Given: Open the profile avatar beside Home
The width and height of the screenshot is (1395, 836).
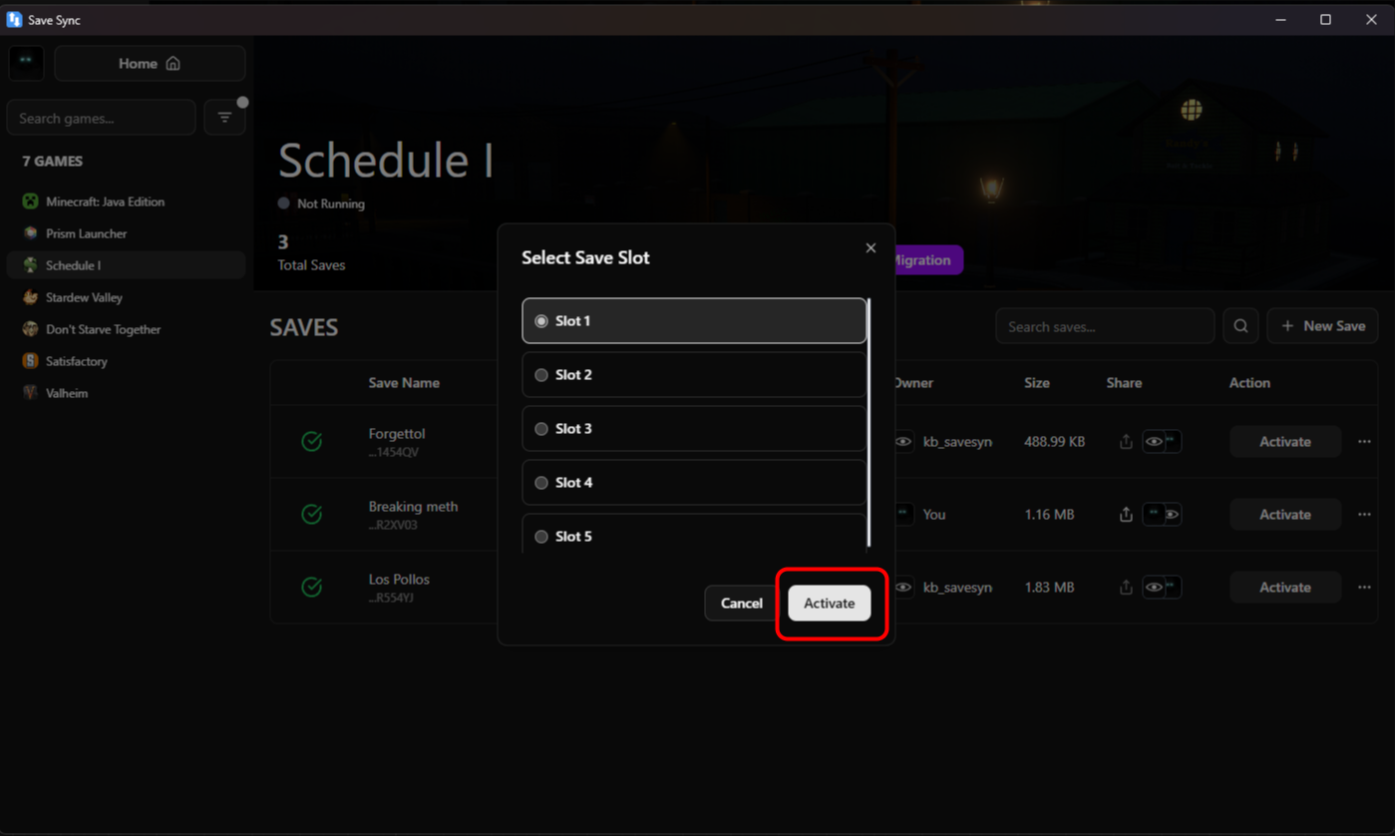Looking at the screenshot, I should pyautogui.click(x=26, y=63).
